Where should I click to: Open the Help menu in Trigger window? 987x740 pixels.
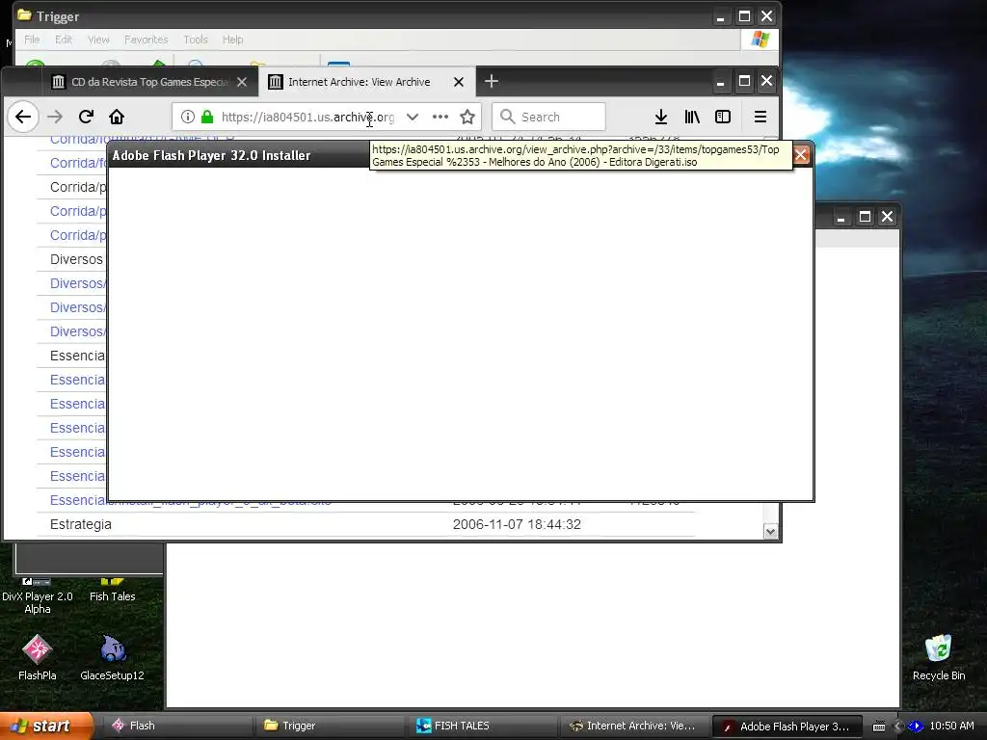(x=232, y=40)
